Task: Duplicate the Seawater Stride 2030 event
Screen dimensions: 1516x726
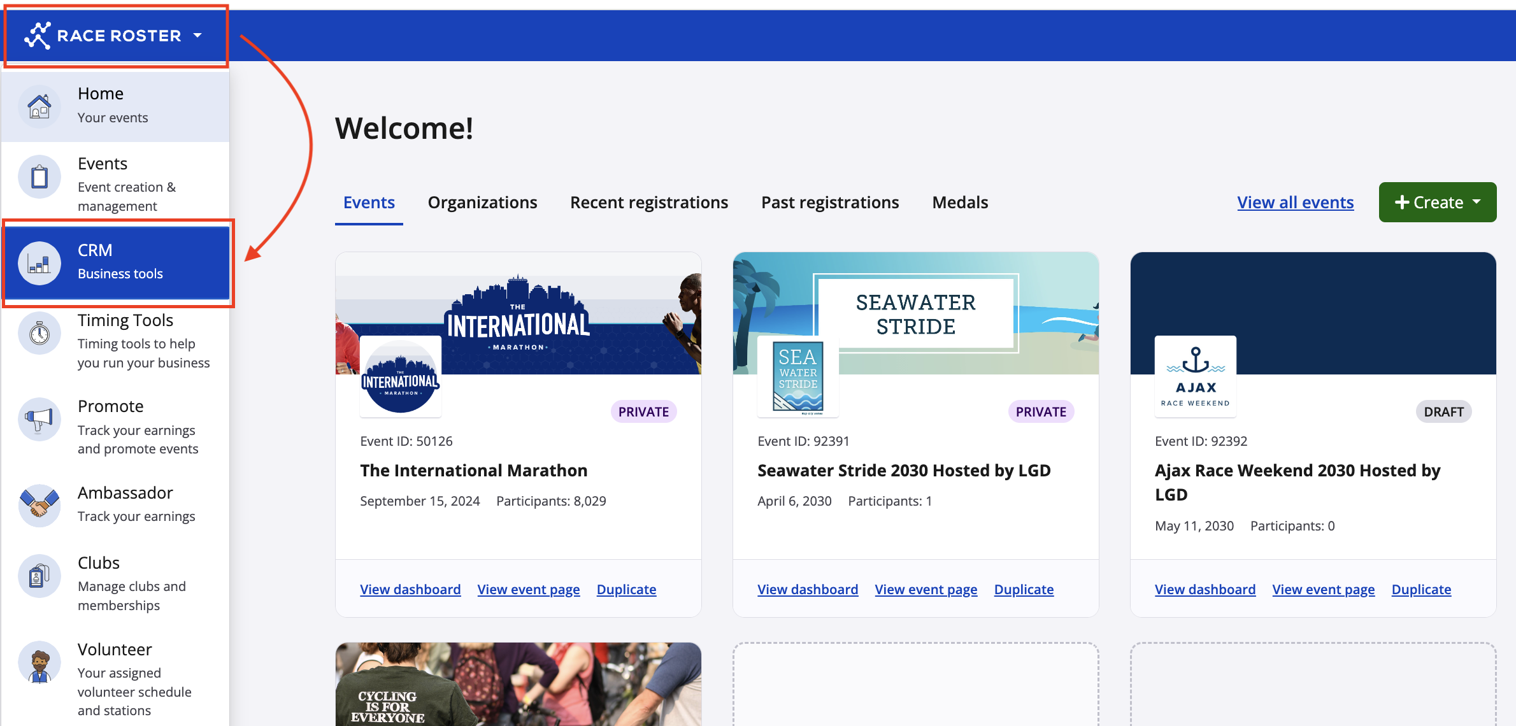Action: click(x=1024, y=590)
